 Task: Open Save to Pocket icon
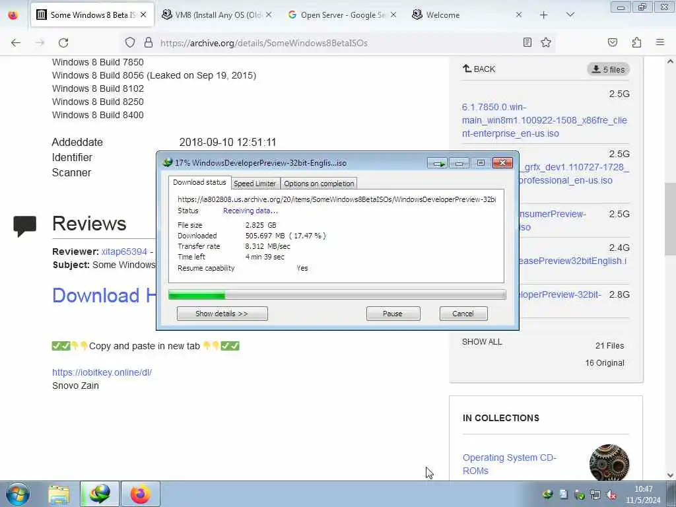click(613, 43)
